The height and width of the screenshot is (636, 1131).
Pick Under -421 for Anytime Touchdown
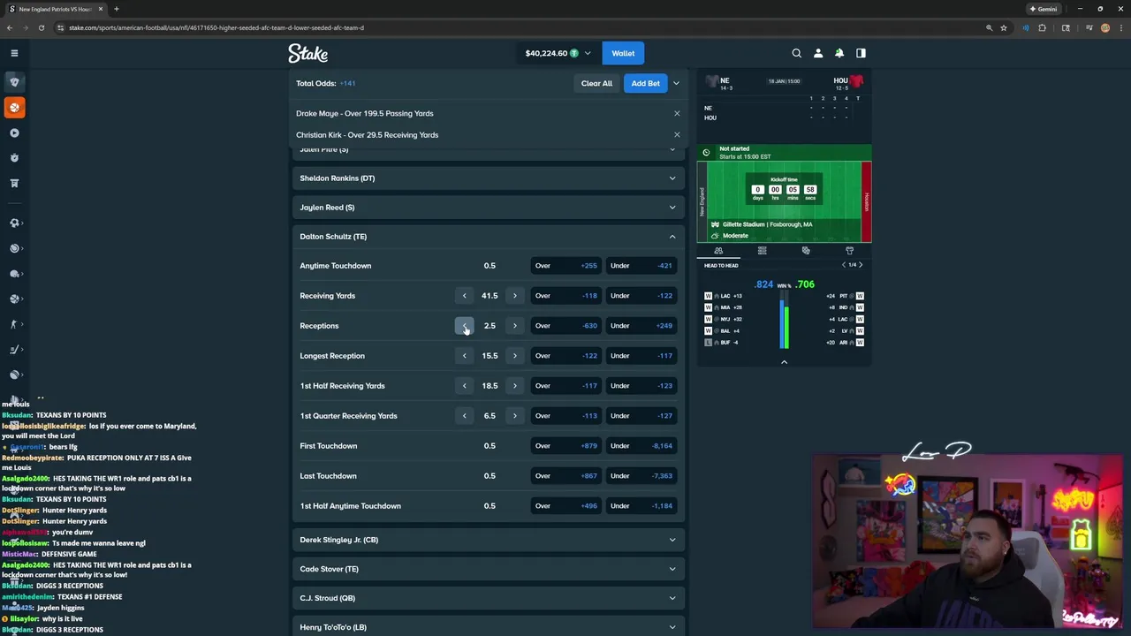pos(641,266)
